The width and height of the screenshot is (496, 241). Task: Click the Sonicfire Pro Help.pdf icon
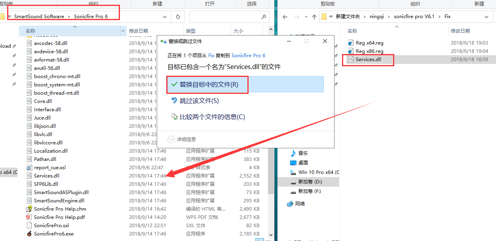(x=29, y=217)
